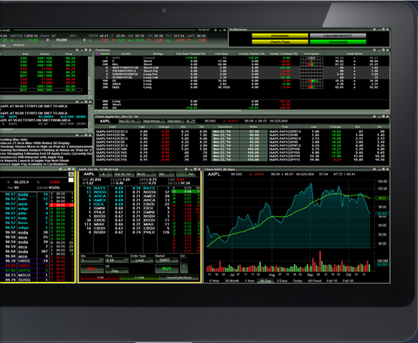This screenshot has width=418, height=343.
Task: Click the green BUY button
Action: click(167, 268)
